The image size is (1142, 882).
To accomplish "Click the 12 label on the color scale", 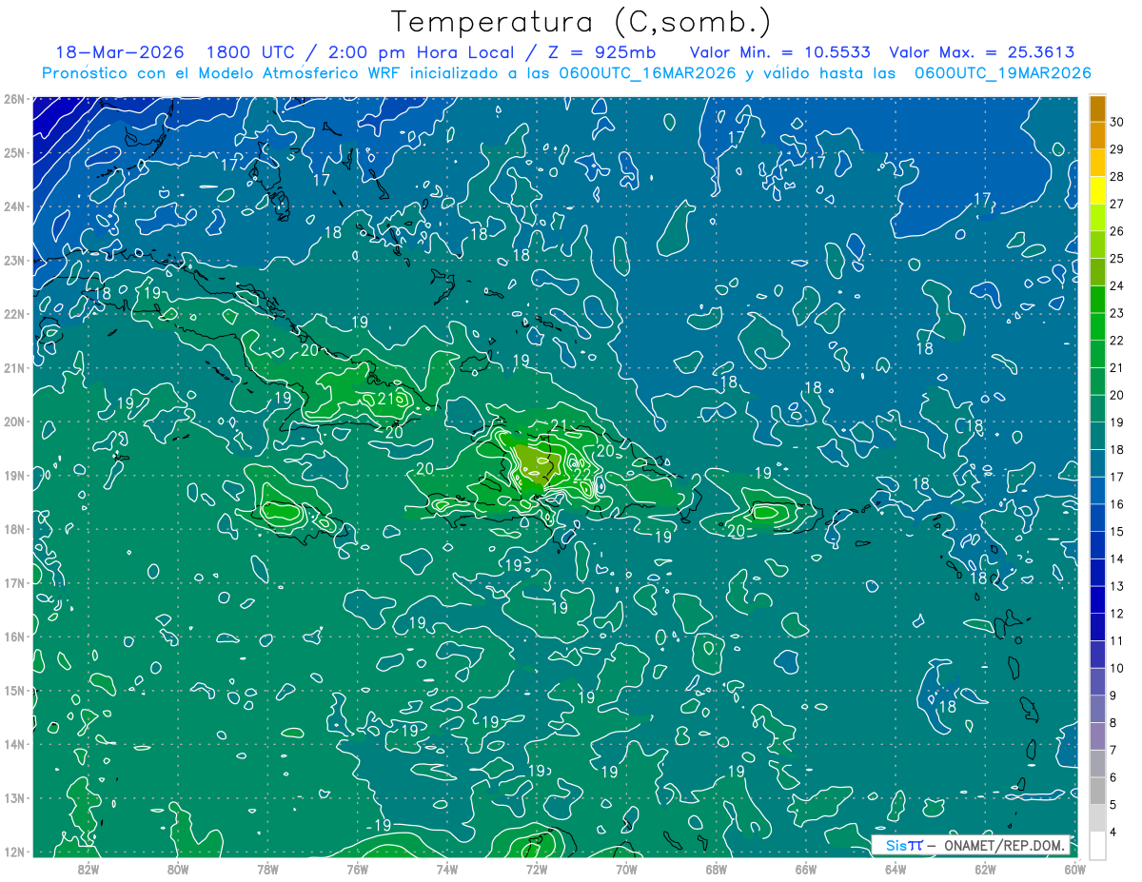I will [1117, 614].
